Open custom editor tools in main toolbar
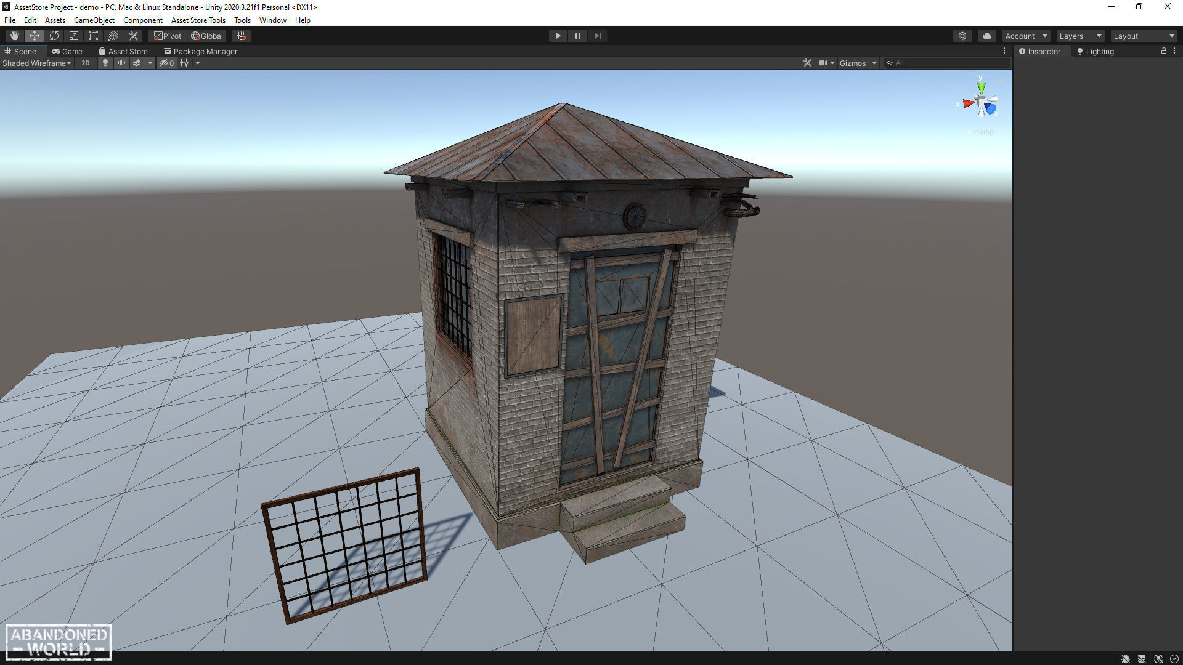This screenshot has height=665, width=1183. click(x=133, y=36)
